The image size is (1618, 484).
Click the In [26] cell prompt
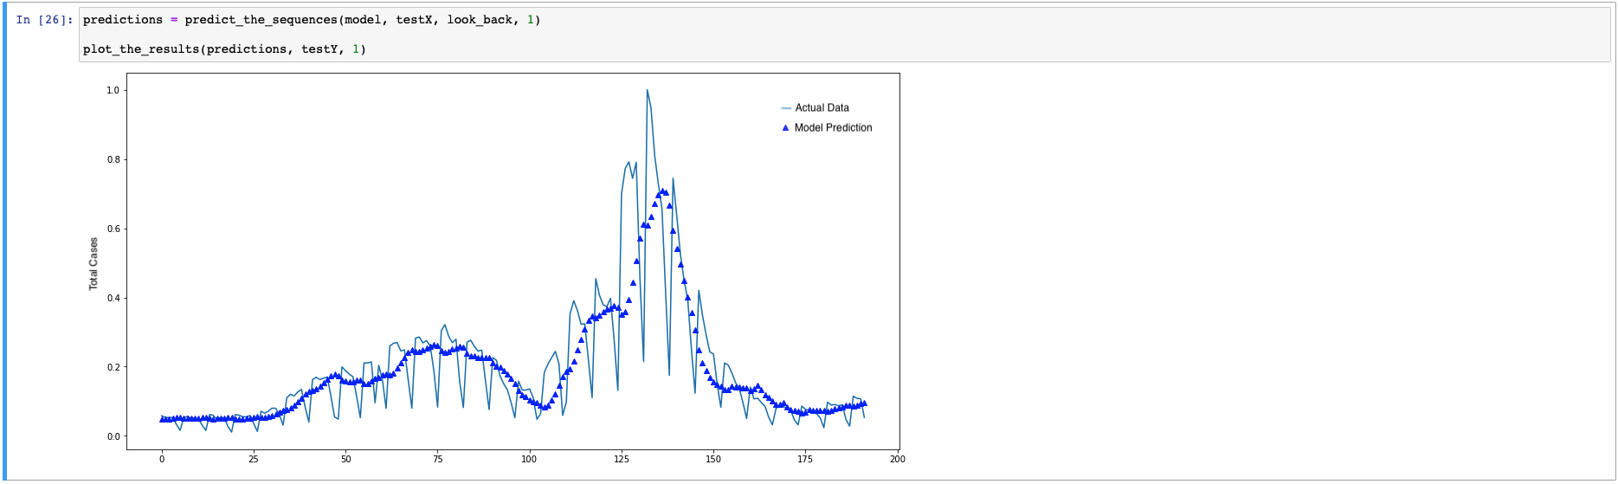click(x=45, y=20)
